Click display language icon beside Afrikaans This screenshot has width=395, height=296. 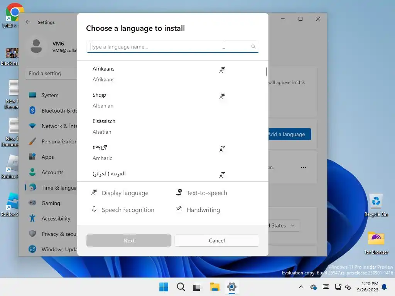click(x=222, y=70)
